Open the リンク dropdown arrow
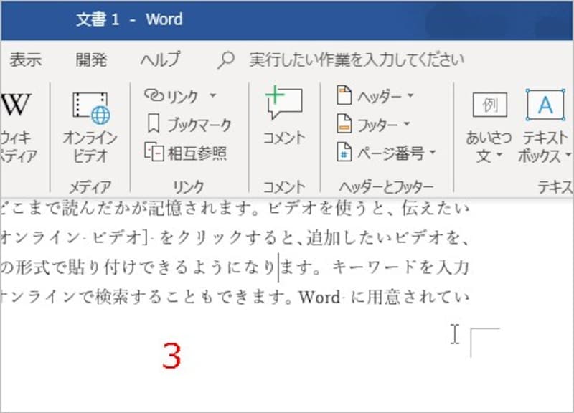This screenshot has width=574, height=413. tap(212, 96)
